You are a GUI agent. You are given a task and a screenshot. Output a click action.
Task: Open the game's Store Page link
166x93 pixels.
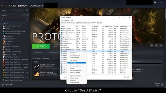38,52
